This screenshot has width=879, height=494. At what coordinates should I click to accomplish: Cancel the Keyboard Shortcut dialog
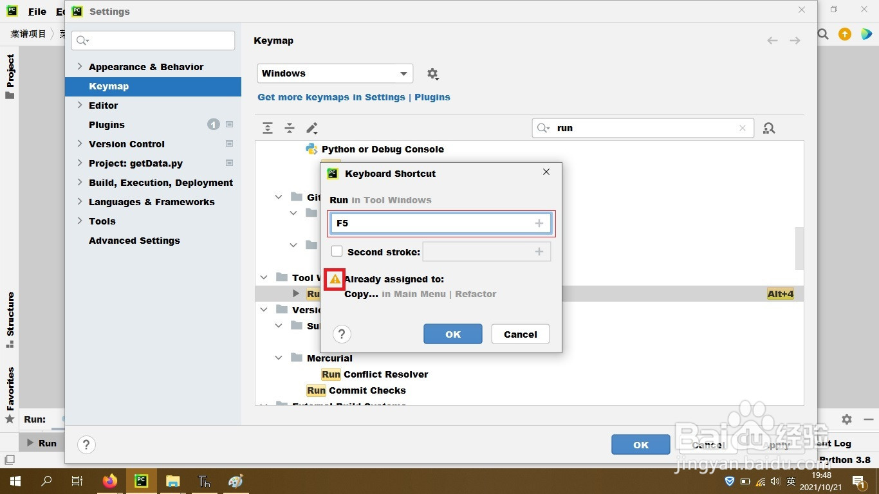(x=520, y=334)
